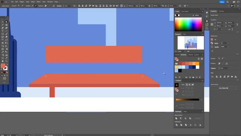This screenshot has height=136, width=241.
Task: Open Stroke weight dropdown in Properties
Action: 228,43
